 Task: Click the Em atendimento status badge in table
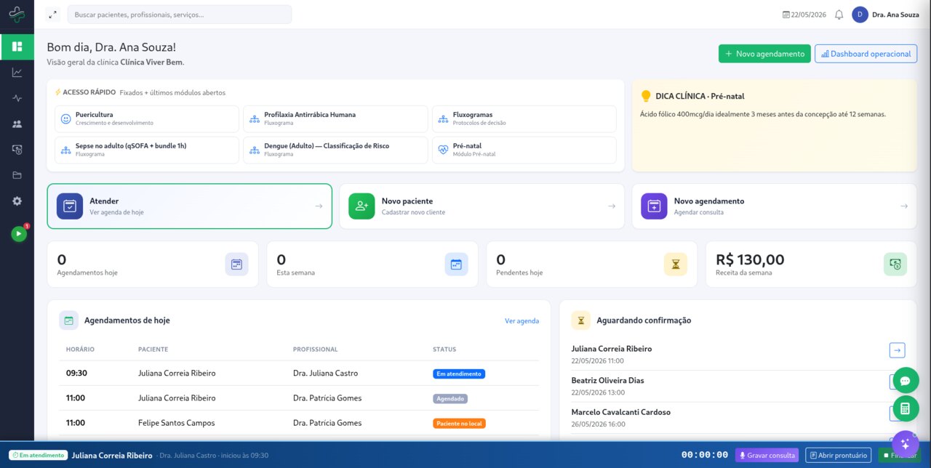click(459, 374)
